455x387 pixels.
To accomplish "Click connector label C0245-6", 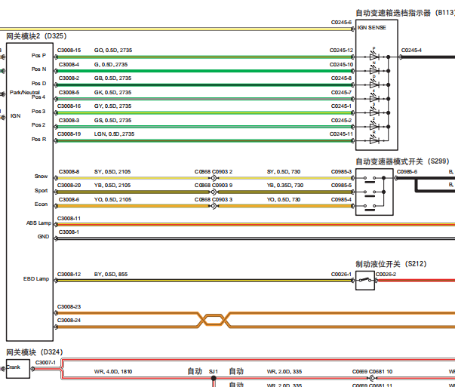I will (341, 23).
